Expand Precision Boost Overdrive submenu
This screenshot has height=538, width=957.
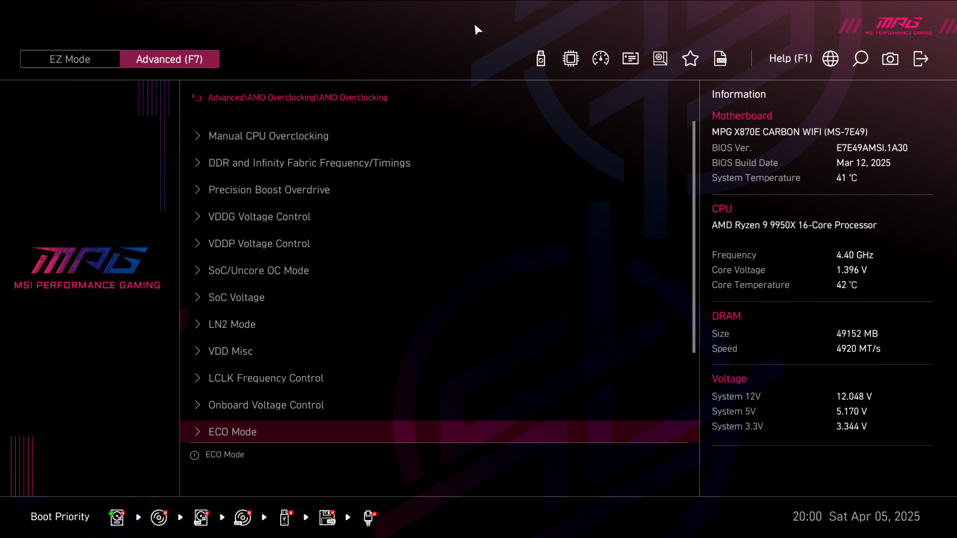tap(269, 190)
